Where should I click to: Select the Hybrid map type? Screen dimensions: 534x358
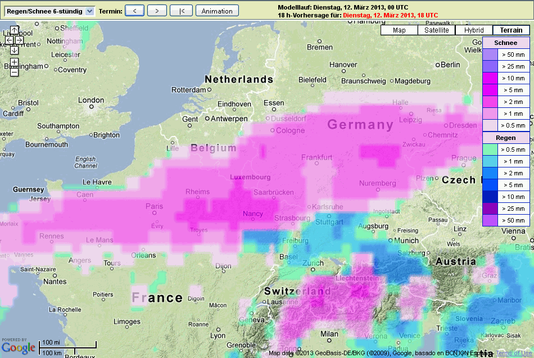(474, 30)
